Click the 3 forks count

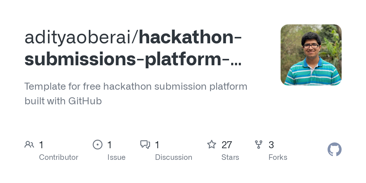(x=271, y=145)
